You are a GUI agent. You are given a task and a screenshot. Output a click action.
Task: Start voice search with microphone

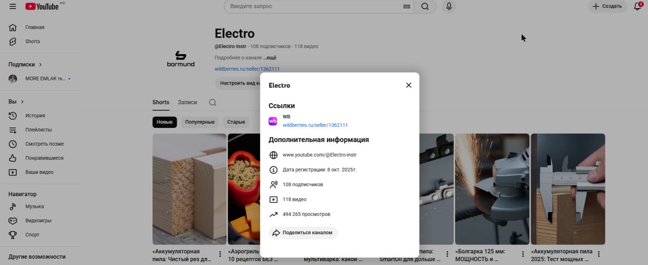pos(449,7)
